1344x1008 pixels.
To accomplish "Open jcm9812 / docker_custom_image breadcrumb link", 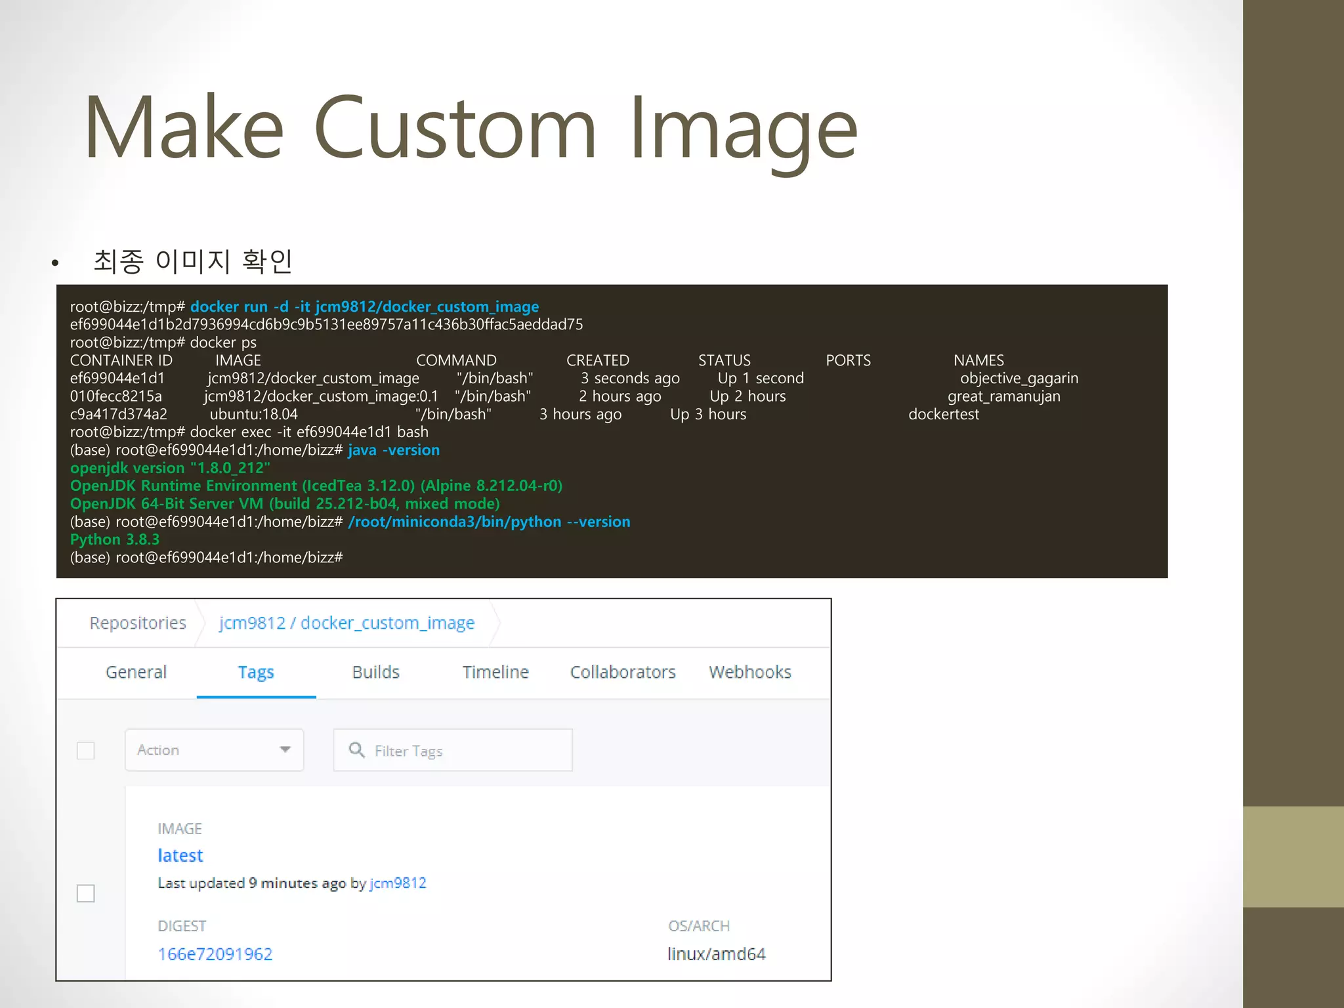I will pyautogui.click(x=346, y=623).
